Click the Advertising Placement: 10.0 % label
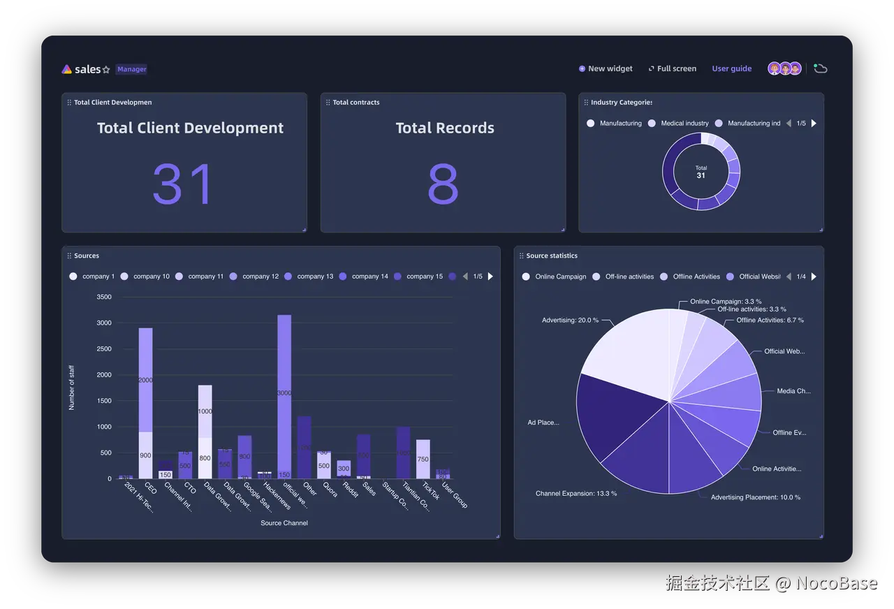This screenshot has height=609, width=894. click(x=756, y=497)
